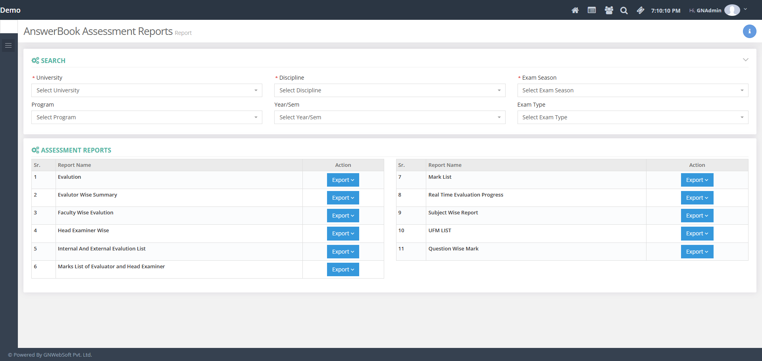Open the search magnifier icon
This screenshot has width=762, height=361.
pos(624,11)
